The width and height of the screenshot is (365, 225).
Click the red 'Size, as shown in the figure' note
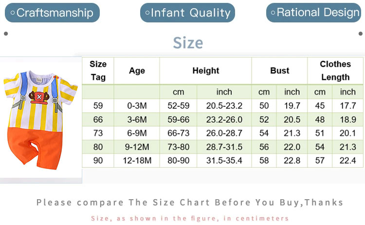click(190, 218)
